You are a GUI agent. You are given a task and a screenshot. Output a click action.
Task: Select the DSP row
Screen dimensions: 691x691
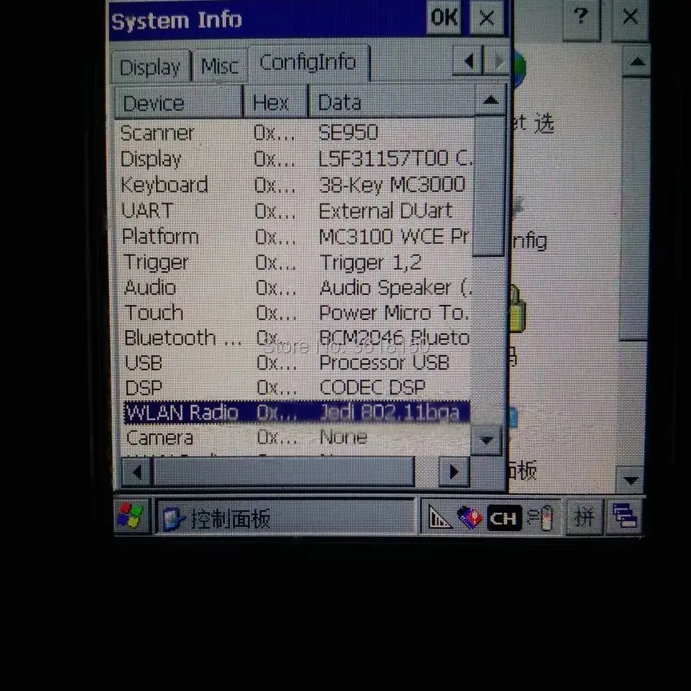[297, 387]
